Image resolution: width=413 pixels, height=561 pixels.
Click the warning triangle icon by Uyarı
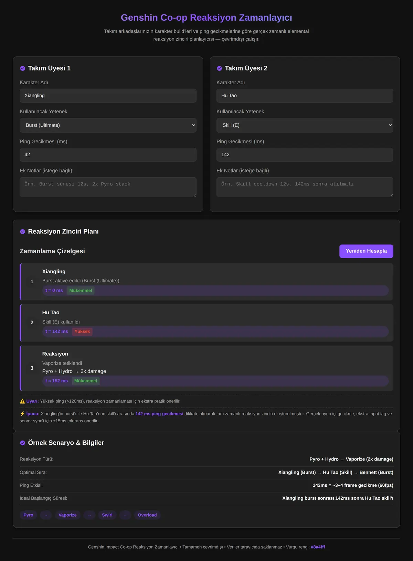tap(22, 401)
